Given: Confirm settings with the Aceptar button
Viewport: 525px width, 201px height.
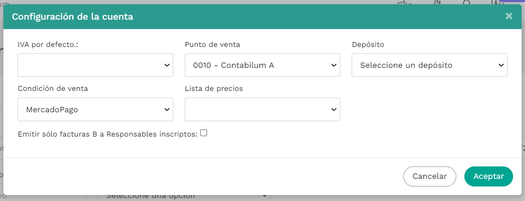Looking at the screenshot, I should [x=489, y=176].
